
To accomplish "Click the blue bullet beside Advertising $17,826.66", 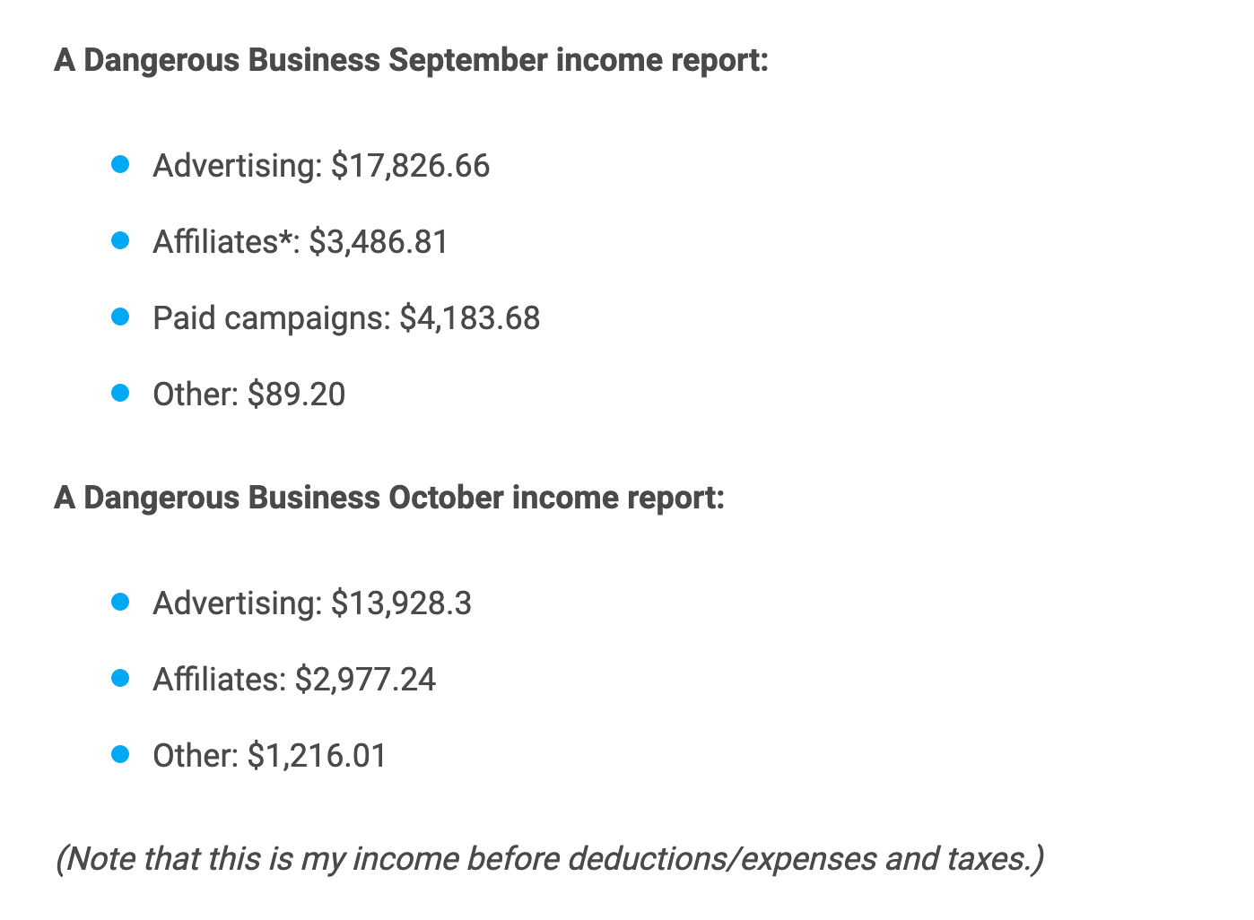I will pos(120,165).
